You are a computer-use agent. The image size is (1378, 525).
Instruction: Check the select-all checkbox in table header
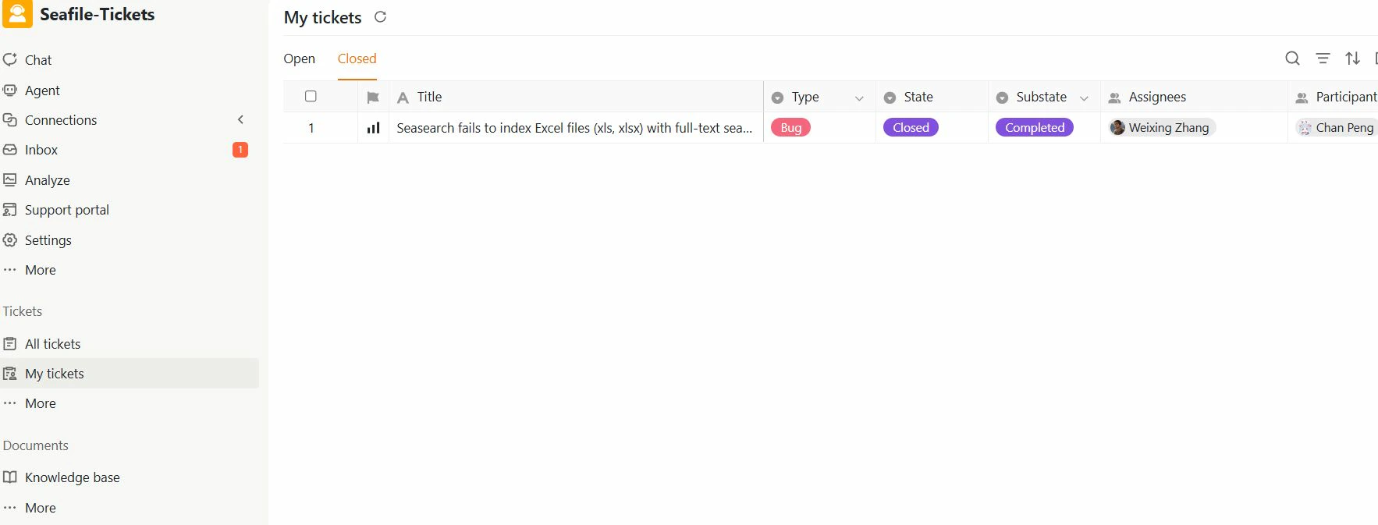pyautogui.click(x=311, y=97)
